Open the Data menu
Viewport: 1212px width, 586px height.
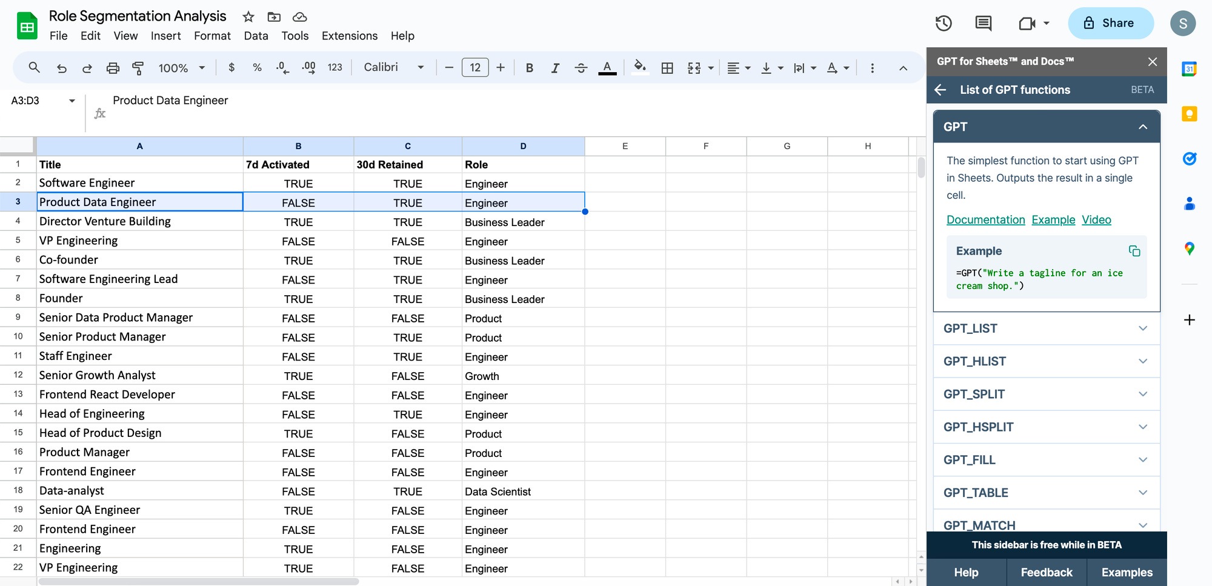tap(256, 36)
